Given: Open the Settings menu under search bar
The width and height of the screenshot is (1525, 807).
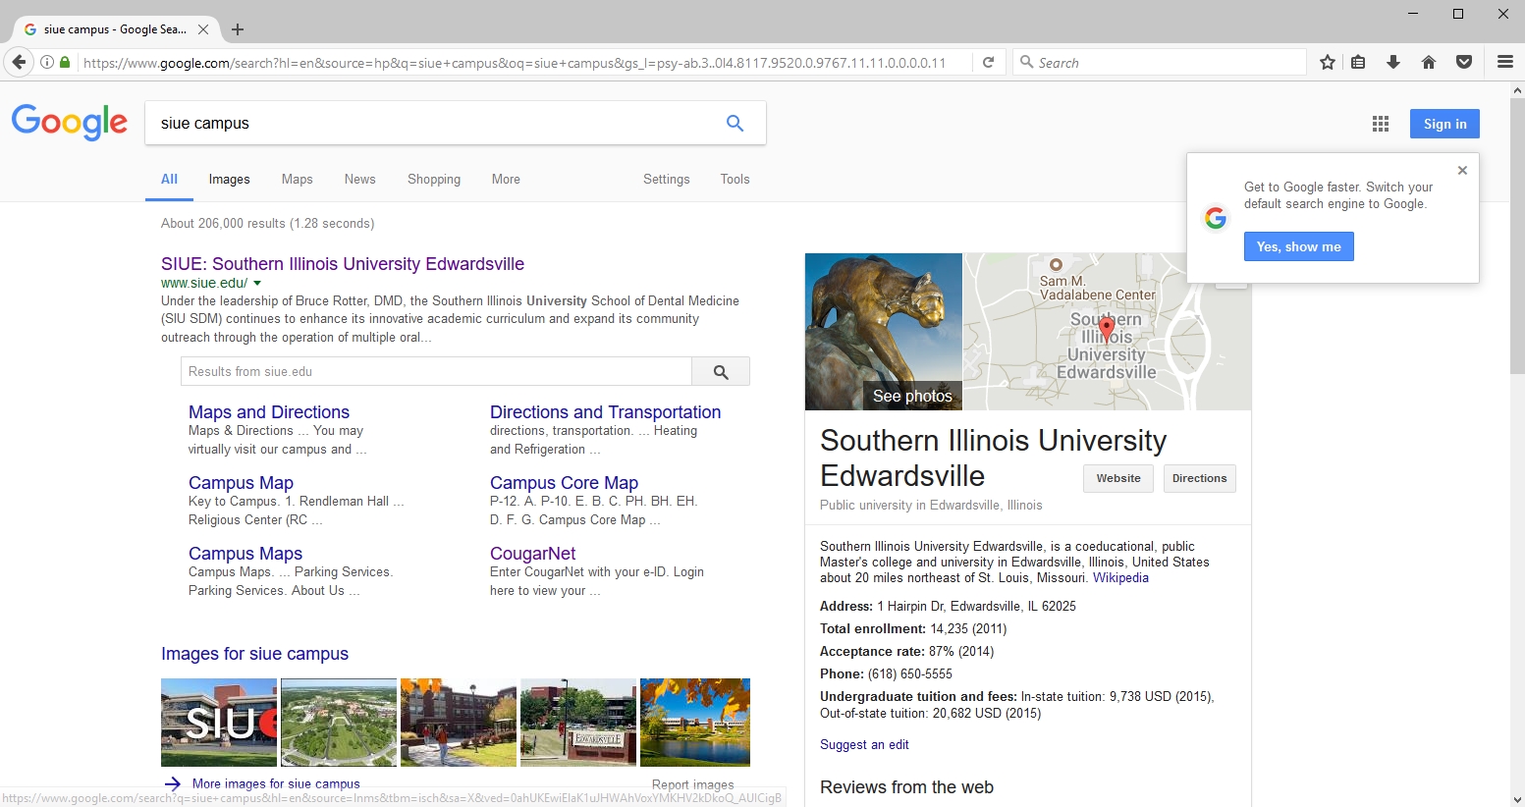Looking at the screenshot, I should pos(666,180).
